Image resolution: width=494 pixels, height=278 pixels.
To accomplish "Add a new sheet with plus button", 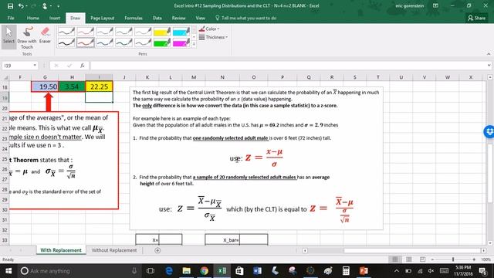I will (157, 250).
